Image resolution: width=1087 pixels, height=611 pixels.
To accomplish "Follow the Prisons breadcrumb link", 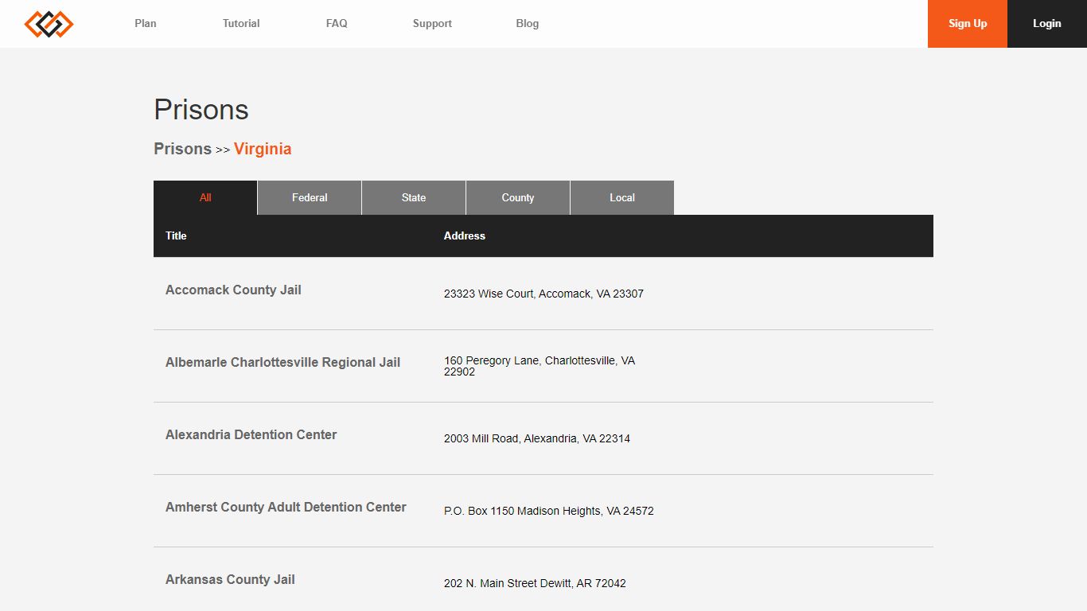I will click(182, 149).
